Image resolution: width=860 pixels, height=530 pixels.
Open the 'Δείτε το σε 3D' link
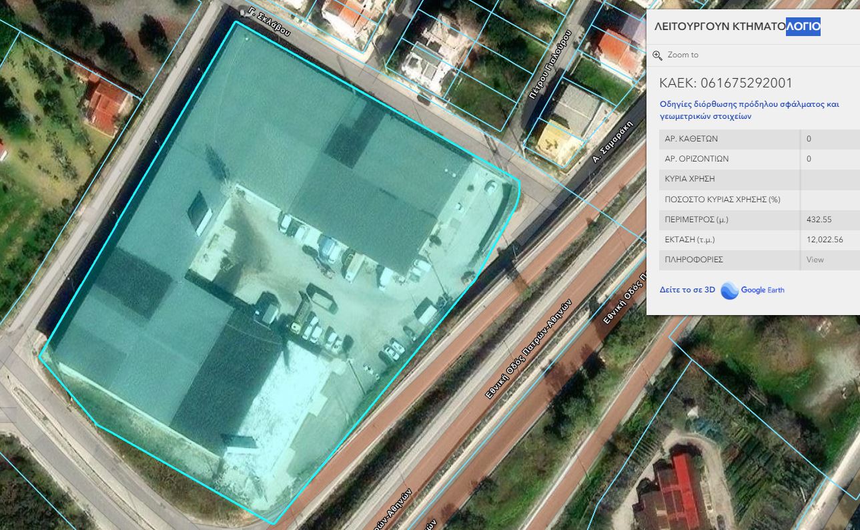click(687, 290)
